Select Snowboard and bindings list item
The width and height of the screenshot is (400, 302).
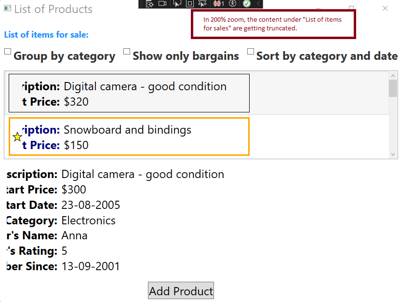pos(197,137)
